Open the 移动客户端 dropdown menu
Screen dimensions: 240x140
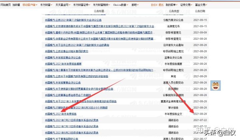30,5
